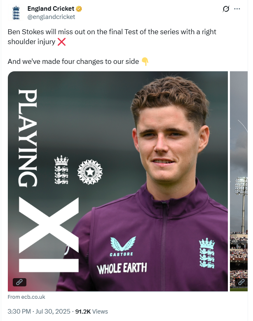Open Grok actions icon on tweet
The image size is (253, 321).
(225, 9)
